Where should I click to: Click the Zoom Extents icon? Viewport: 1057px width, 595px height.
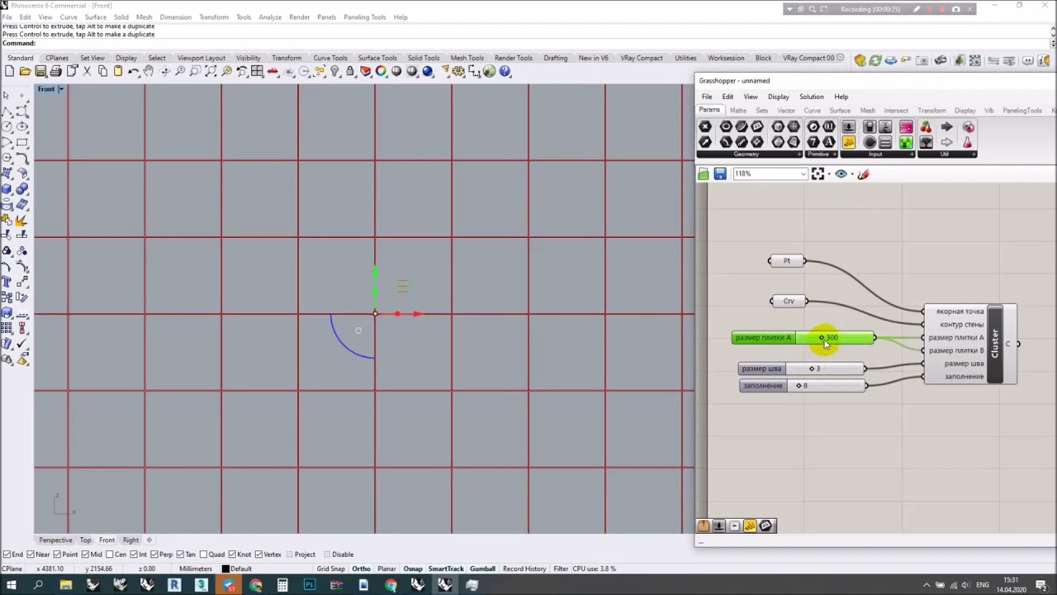(211, 71)
